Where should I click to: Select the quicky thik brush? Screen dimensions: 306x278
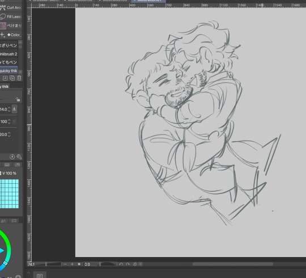(x=9, y=70)
